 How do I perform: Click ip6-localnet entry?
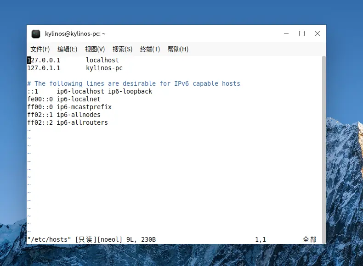click(x=79, y=100)
